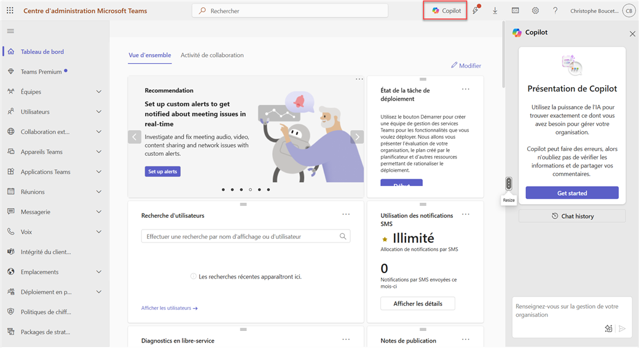Image resolution: width=639 pixels, height=348 pixels.
Task: Click the Copilot panel Resize handle
Action: click(x=509, y=183)
